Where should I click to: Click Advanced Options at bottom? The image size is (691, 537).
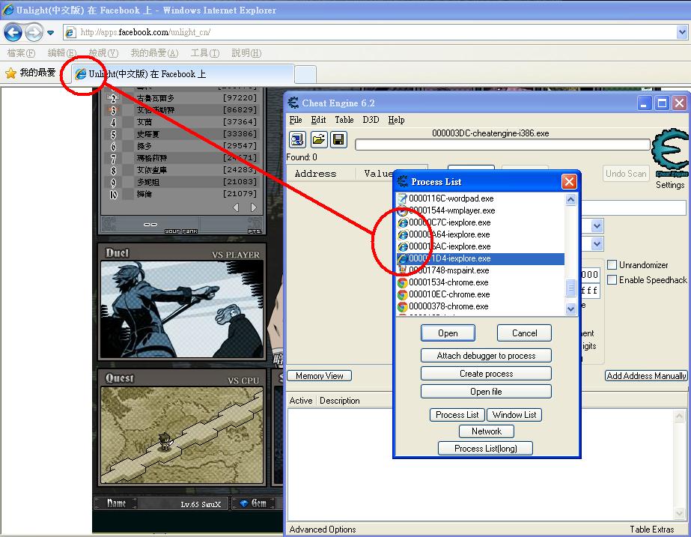tap(323, 530)
